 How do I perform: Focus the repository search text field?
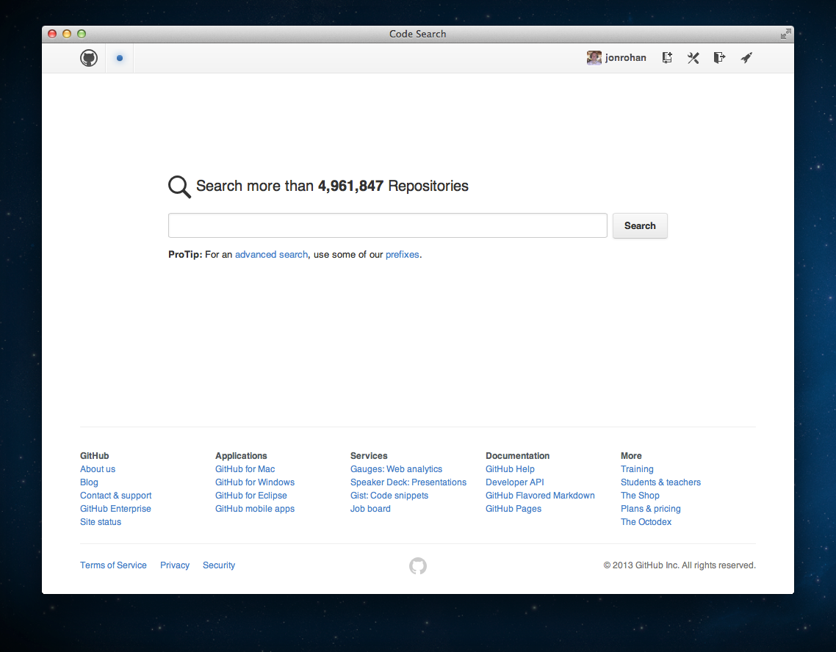coord(387,225)
